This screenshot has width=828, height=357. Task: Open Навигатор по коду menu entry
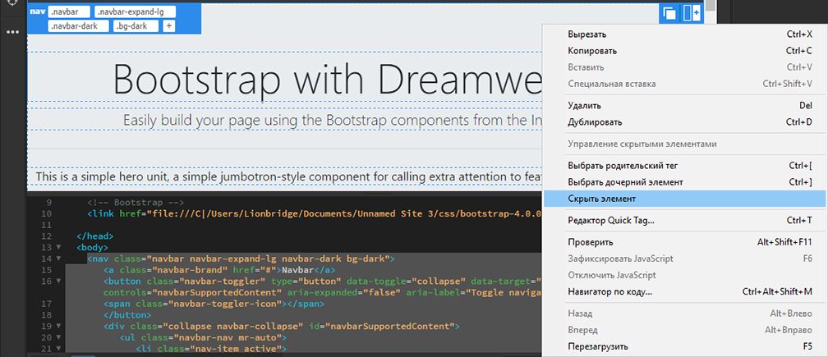pos(685,291)
